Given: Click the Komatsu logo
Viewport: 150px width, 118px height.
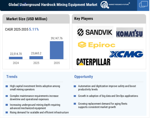Looking at the screenshot, I should 129,33.
